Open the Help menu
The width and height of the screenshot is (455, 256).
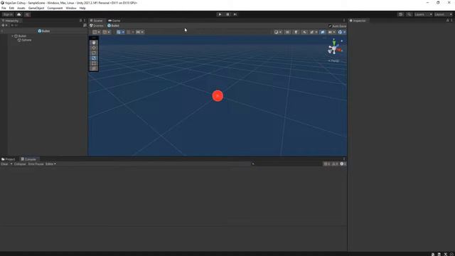click(82, 8)
